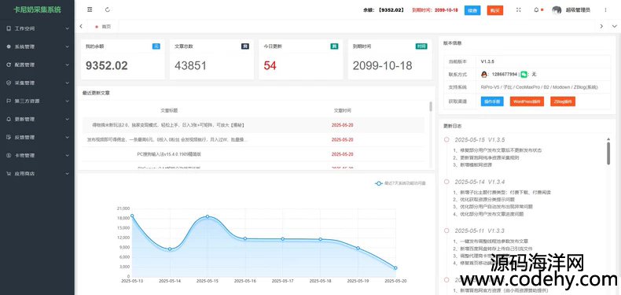The width and height of the screenshot is (621, 295).
Task: Click the chart data point above 2025-05-15
Action: (x=208, y=216)
